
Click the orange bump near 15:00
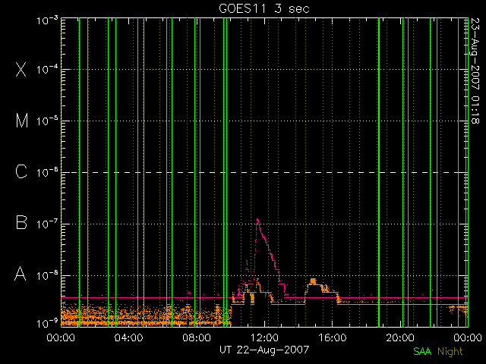313,281
